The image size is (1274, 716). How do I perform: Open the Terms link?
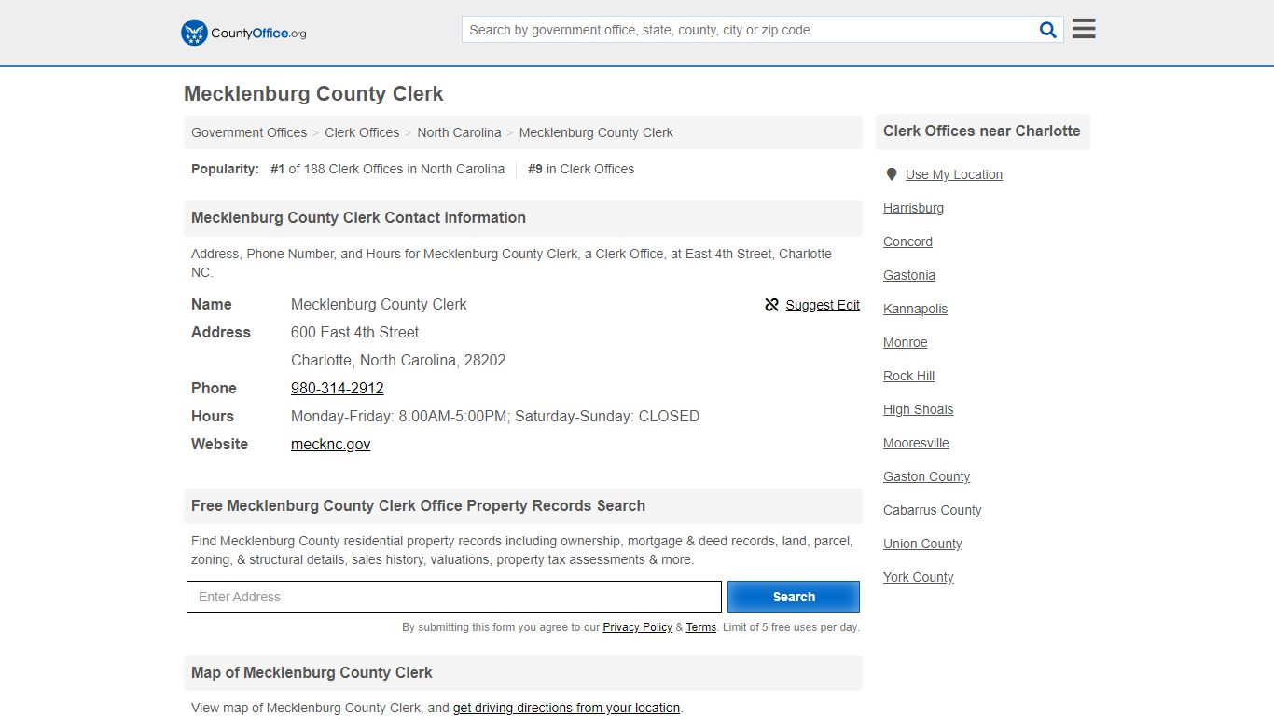701,627
